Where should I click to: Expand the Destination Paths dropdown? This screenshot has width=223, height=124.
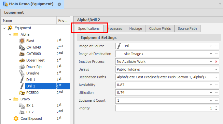click(216, 77)
